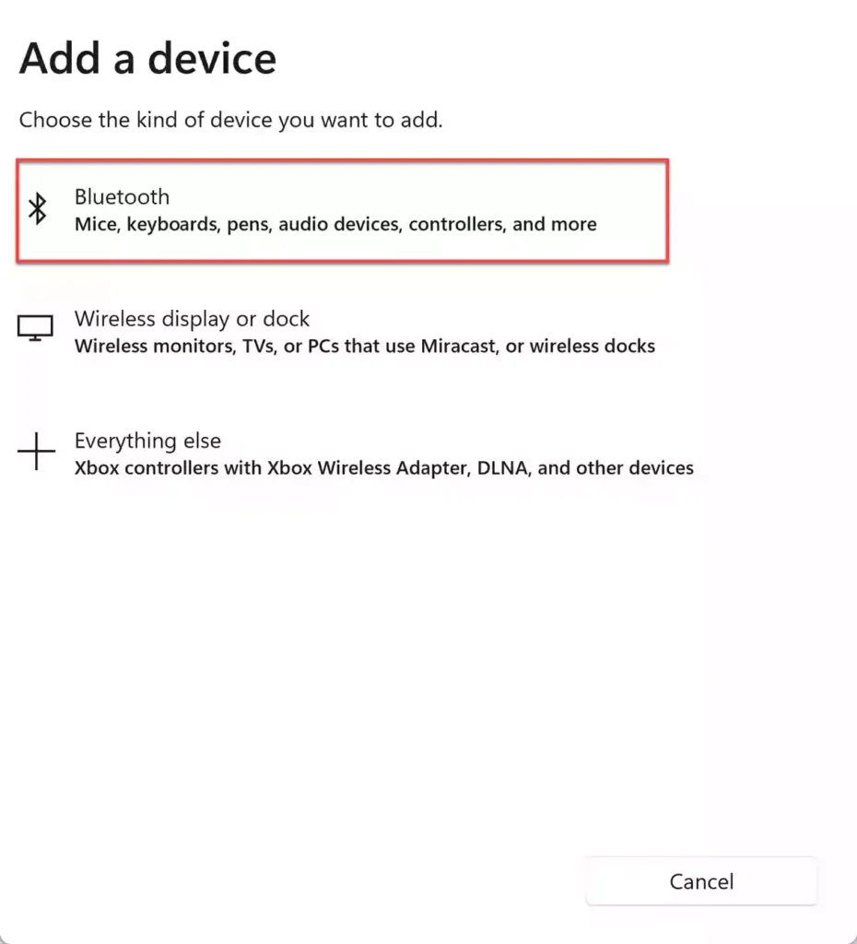This screenshot has height=944, width=857.
Task: Click the Mice, keyboards, pens description line
Action: pyautogui.click(x=335, y=224)
